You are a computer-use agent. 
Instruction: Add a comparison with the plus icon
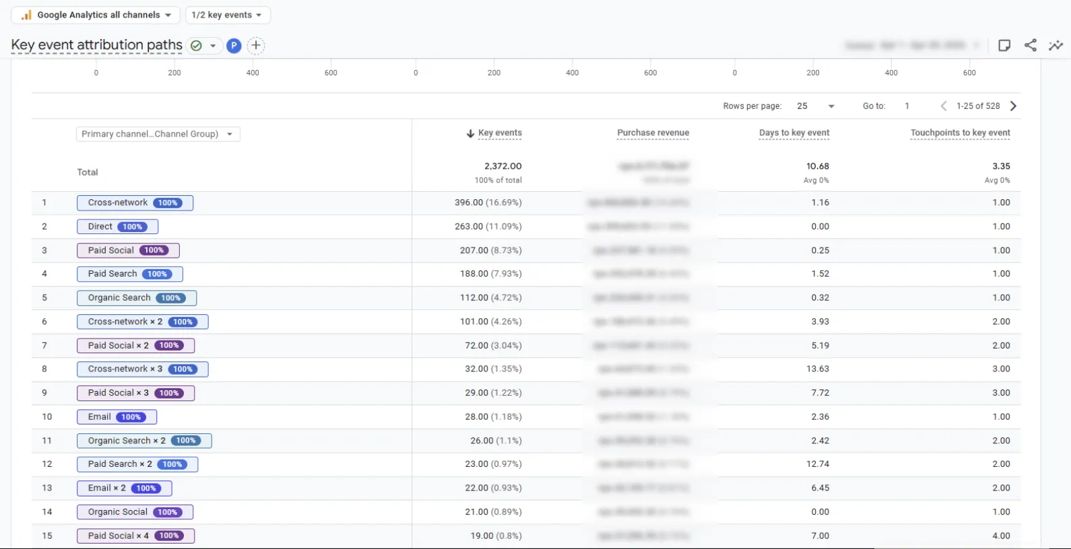(256, 46)
